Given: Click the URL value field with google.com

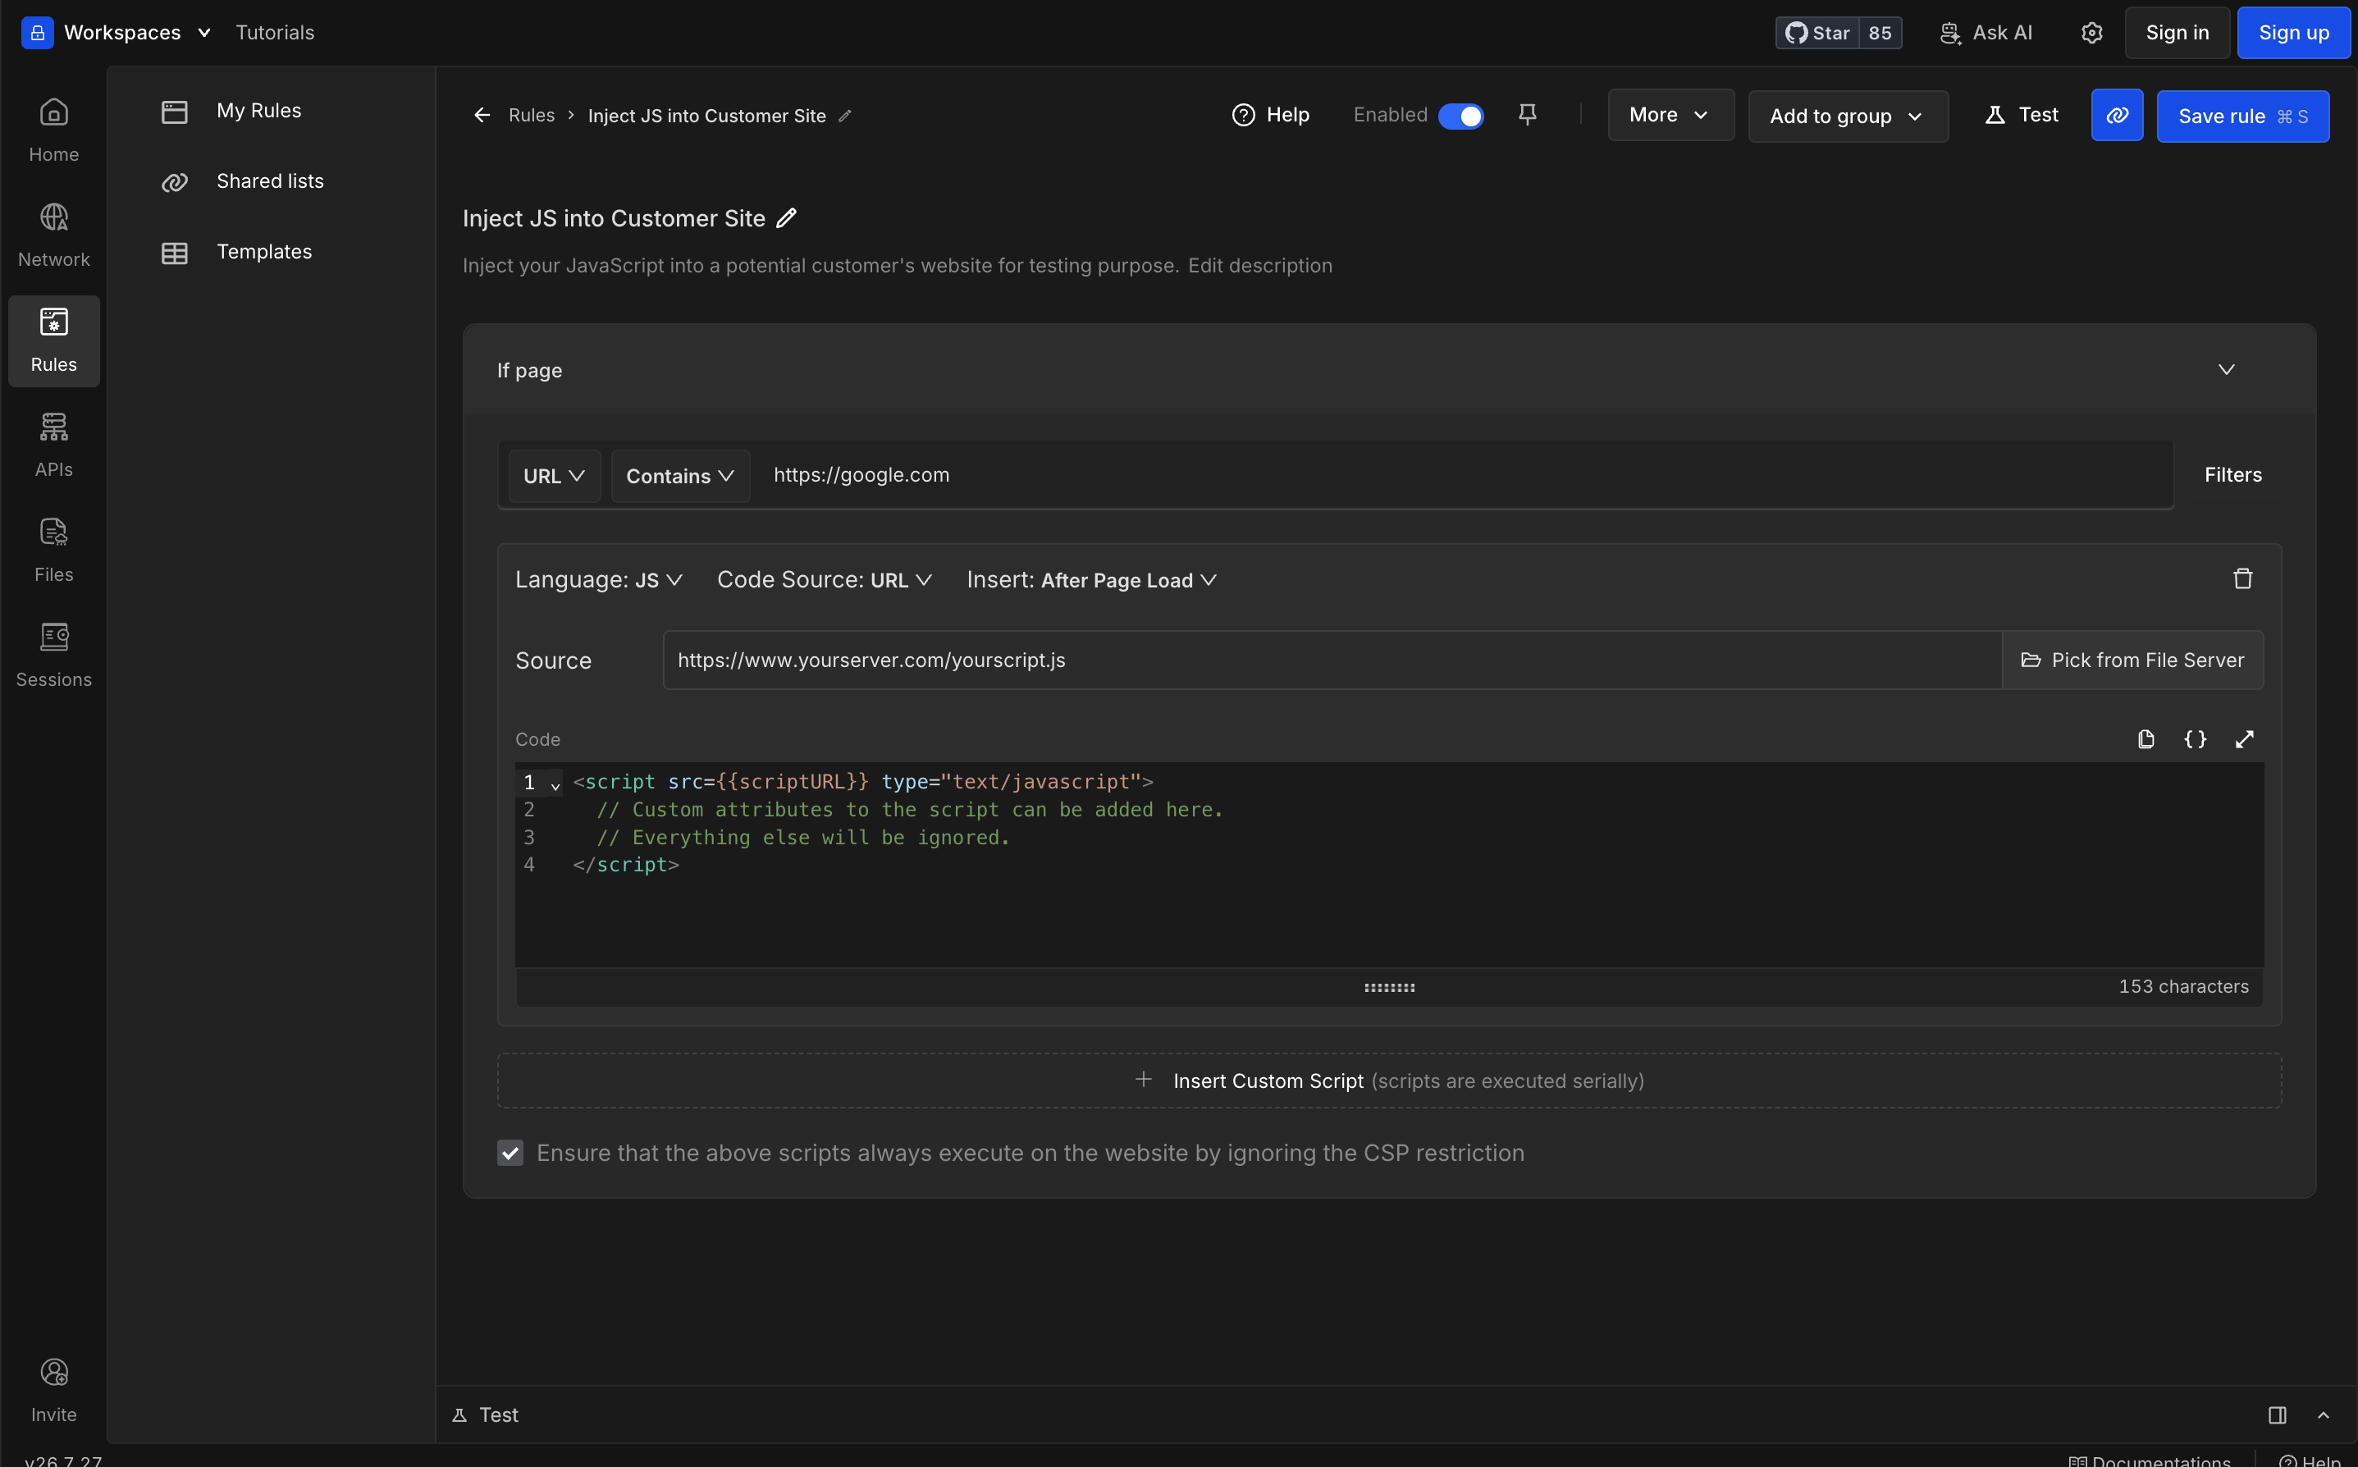Looking at the screenshot, I should (x=1463, y=475).
